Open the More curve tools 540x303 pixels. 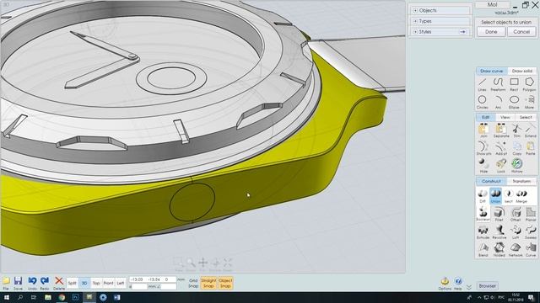click(x=529, y=102)
